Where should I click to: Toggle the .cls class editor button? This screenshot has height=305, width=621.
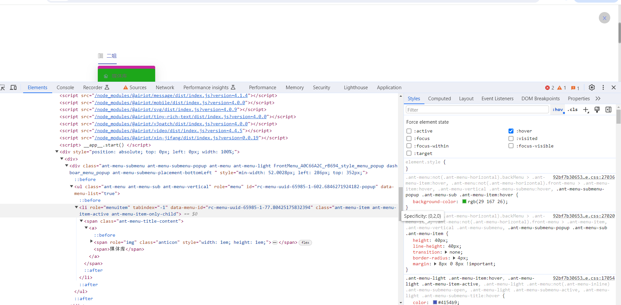[573, 110]
